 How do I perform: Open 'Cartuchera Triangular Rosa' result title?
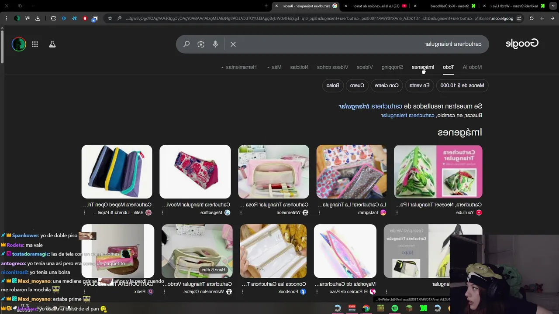click(x=273, y=205)
